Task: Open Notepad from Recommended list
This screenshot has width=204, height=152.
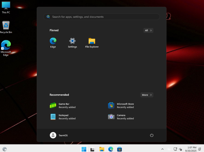Action: 63,117
